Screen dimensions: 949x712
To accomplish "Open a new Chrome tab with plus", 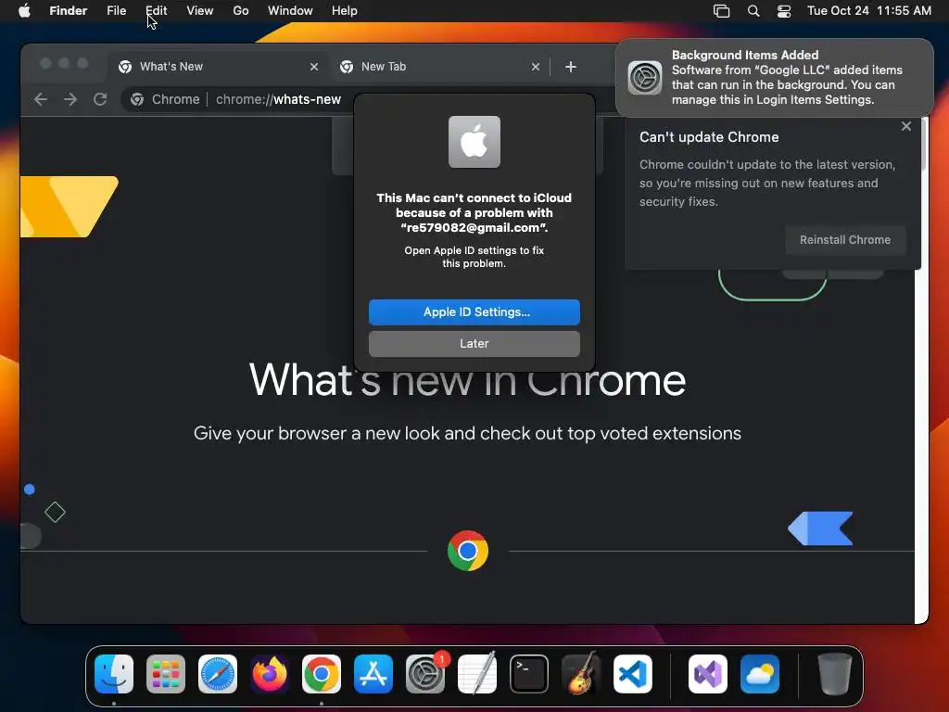I will point(570,67).
